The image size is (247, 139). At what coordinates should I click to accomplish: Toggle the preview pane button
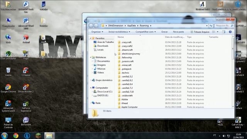click(224, 32)
